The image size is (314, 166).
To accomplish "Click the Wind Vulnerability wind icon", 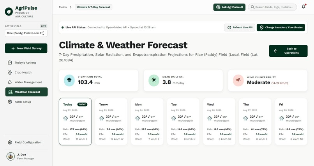I will (238, 80).
